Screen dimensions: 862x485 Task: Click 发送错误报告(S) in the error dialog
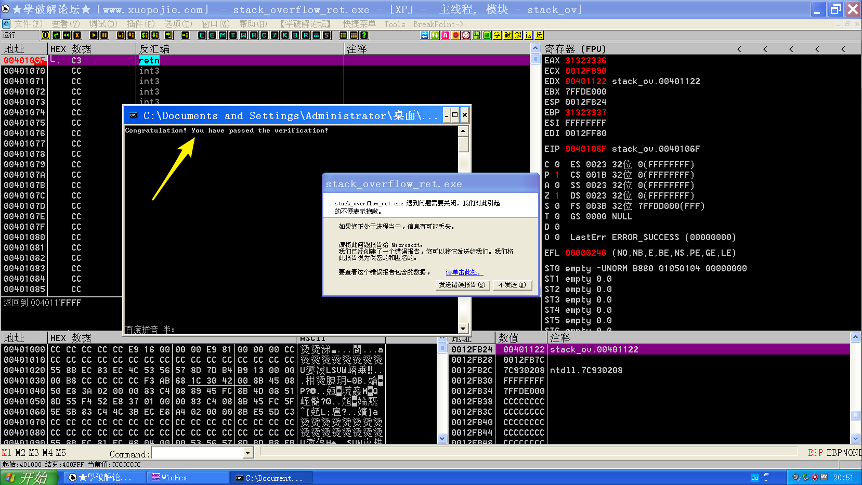tap(462, 285)
